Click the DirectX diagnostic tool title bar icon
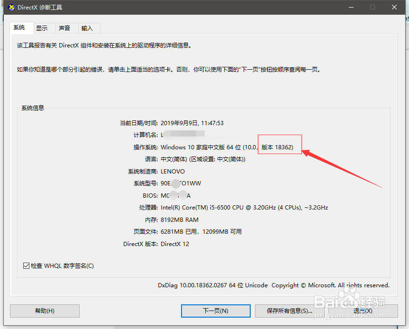 10,7
